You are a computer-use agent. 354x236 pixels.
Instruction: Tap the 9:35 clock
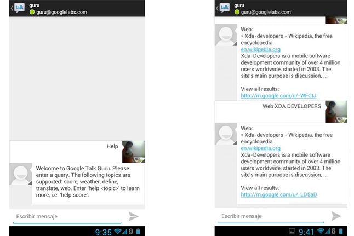[104, 232]
